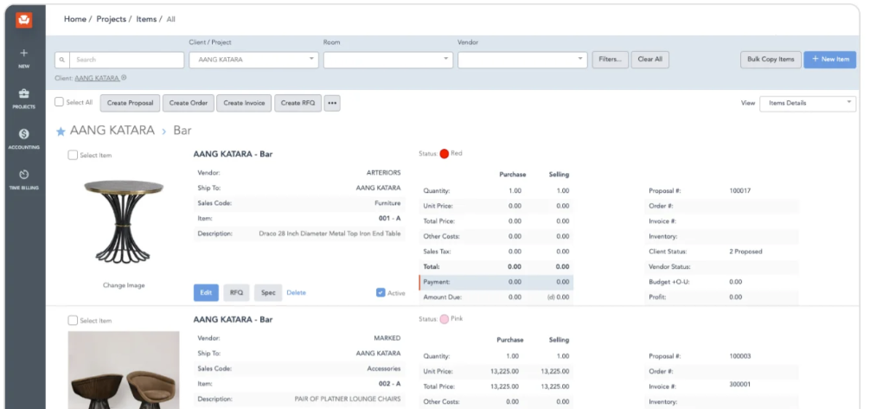870x409 pixels.
Task: Click the app logo icon in sidebar
Action: (24, 18)
